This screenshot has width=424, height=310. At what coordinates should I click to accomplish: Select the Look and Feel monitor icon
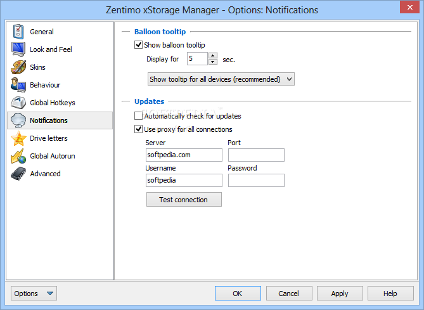(18, 49)
